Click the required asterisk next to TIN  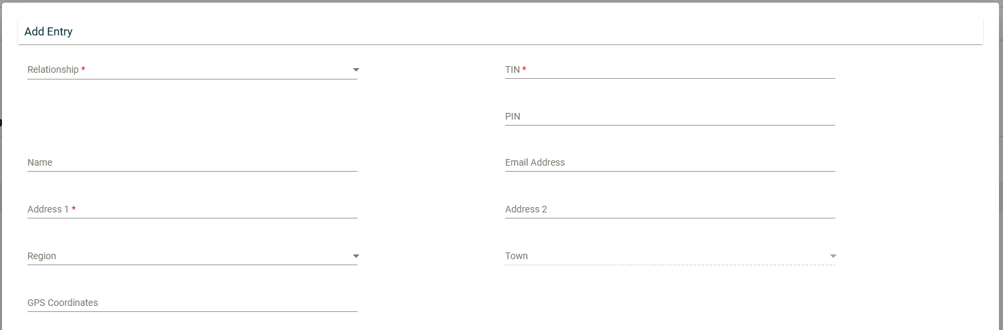click(525, 69)
